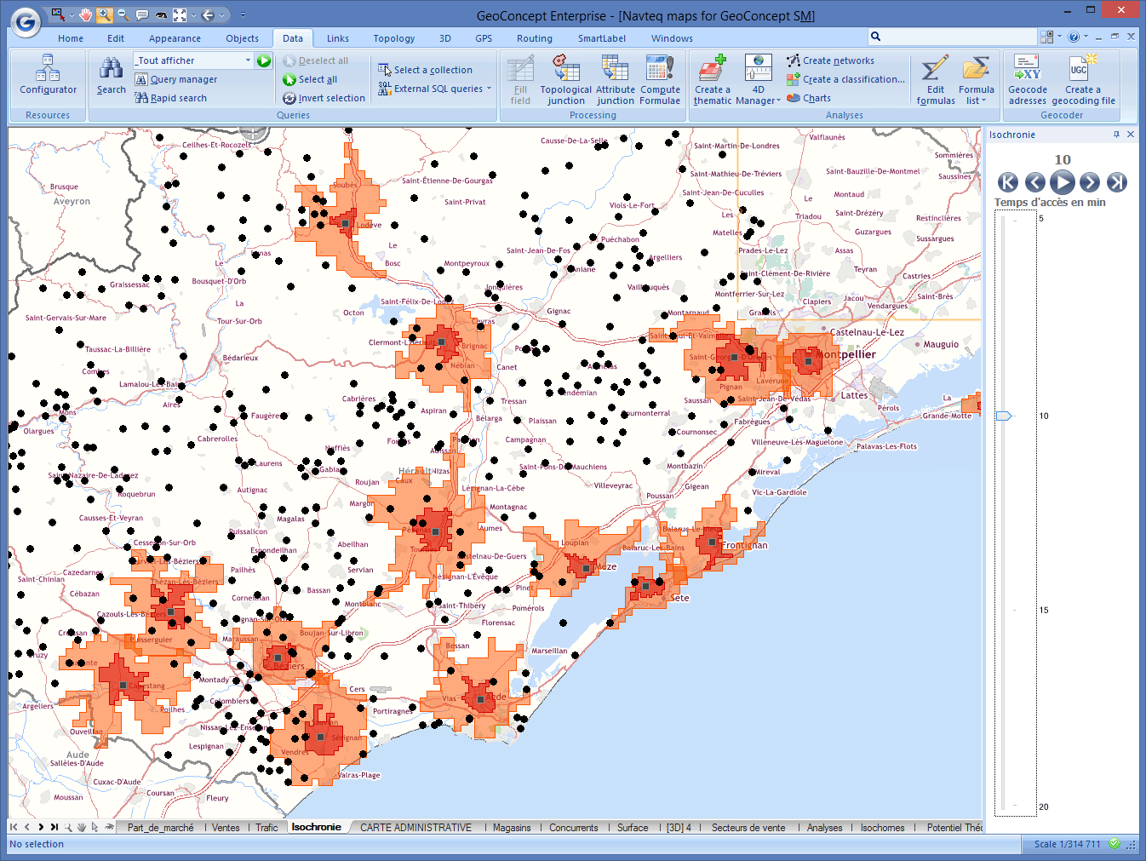
Task: Click the speech bubble tooltip tool
Action: pos(141,14)
